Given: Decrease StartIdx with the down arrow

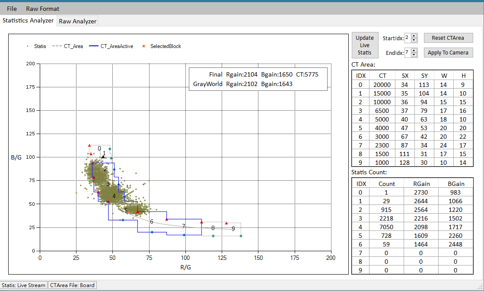Looking at the screenshot, I should (414, 40).
